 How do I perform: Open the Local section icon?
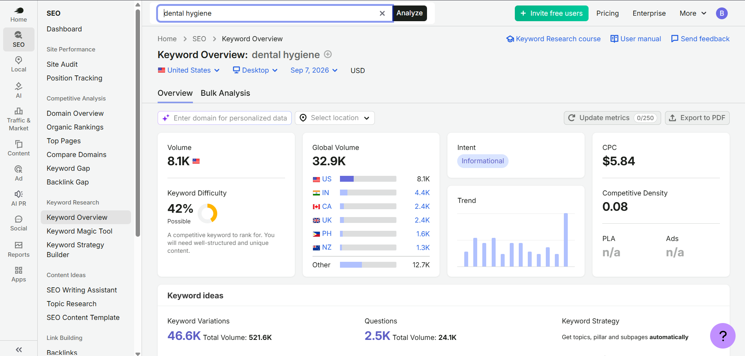tap(18, 64)
